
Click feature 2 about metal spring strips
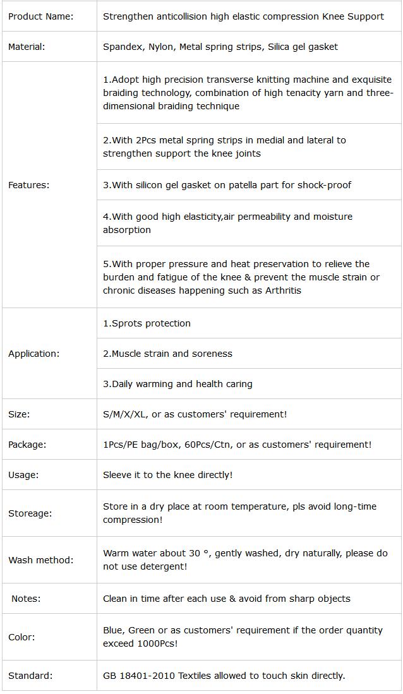click(x=224, y=147)
